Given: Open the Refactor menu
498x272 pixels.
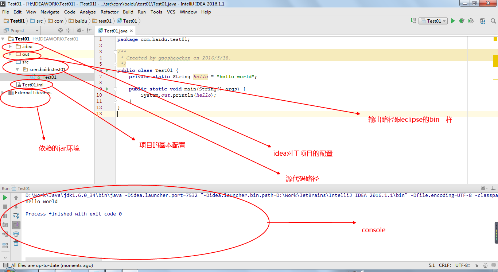Looking at the screenshot, I should 110,12.
